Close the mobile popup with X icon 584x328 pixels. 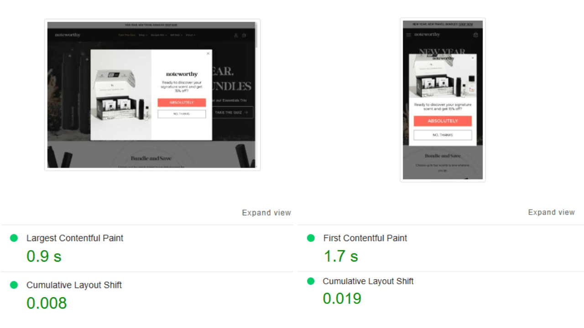click(473, 58)
